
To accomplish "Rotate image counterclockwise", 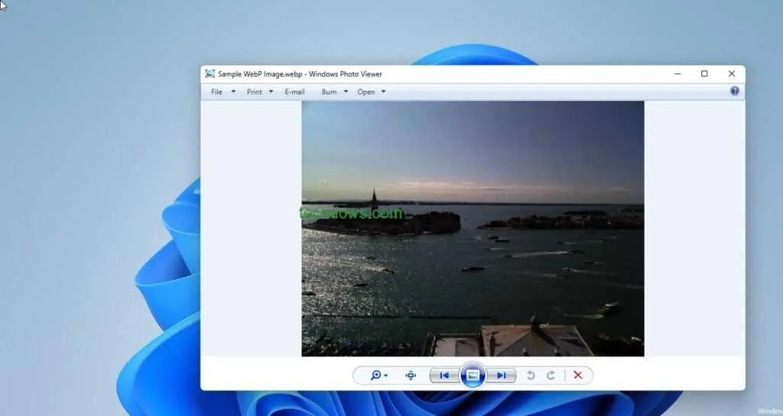I will point(531,375).
